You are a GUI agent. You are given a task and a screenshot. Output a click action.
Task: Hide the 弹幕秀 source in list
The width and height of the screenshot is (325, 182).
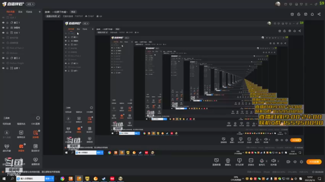click(x=3, y=28)
